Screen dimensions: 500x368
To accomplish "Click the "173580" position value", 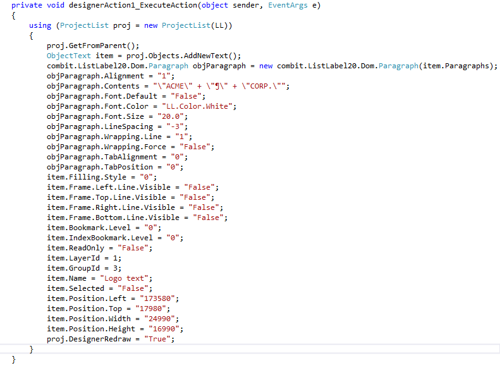I will pyautogui.click(x=157, y=298).
